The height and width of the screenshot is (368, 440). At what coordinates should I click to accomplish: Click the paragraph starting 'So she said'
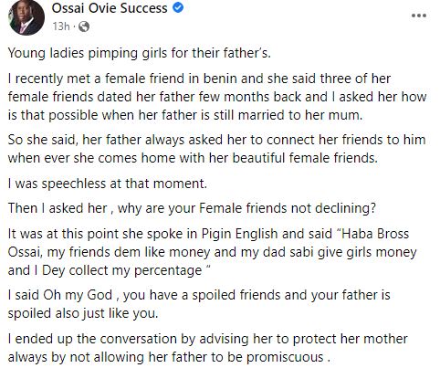(216, 149)
